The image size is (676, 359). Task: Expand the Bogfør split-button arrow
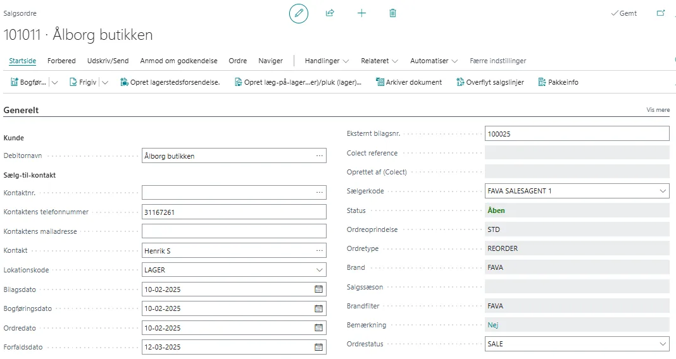(x=54, y=82)
